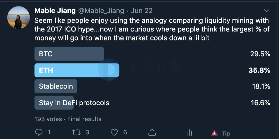View tweet analytics bar chart icon
The width and height of the screenshot is (279, 139).
point(190,132)
